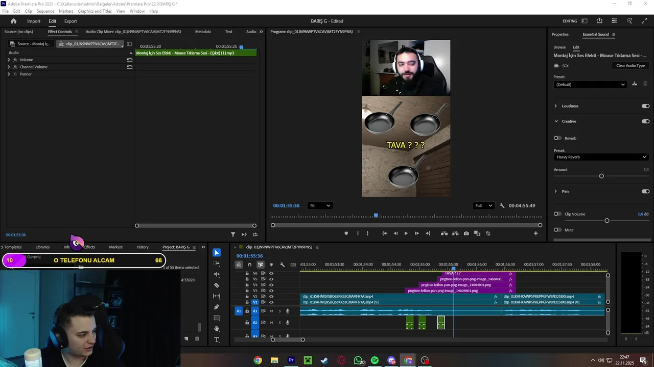
Task: Reset the Volume effect
Action: (130, 60)
